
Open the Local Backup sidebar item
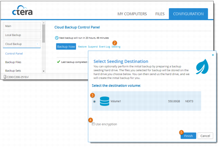22,35
